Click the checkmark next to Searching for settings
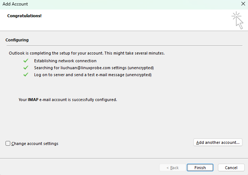This screenshot has width=248, height=175. pos(26,68)
